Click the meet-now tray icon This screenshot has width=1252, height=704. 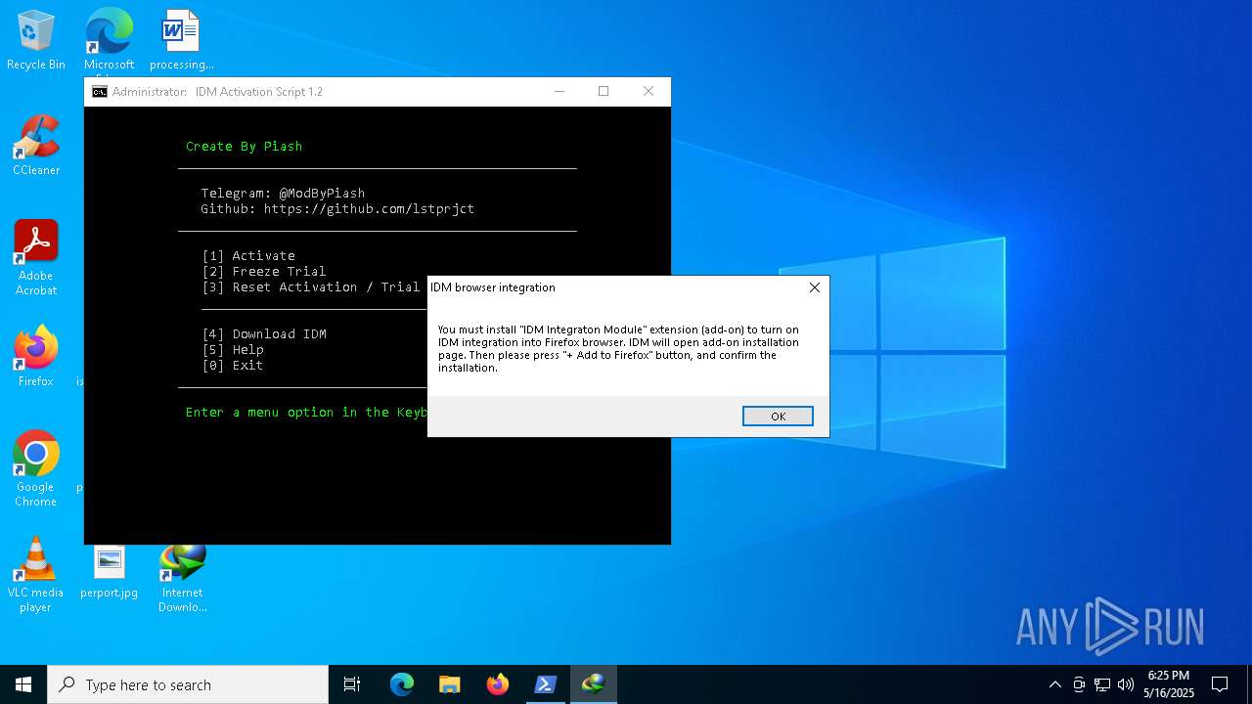point(1079,684)
